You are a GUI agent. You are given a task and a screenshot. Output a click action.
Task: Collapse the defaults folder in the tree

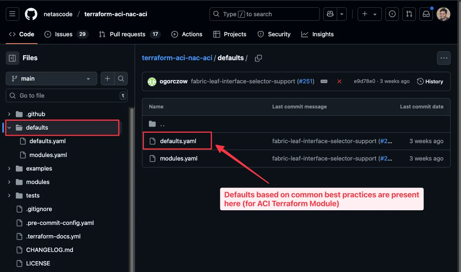coord(9,127)
